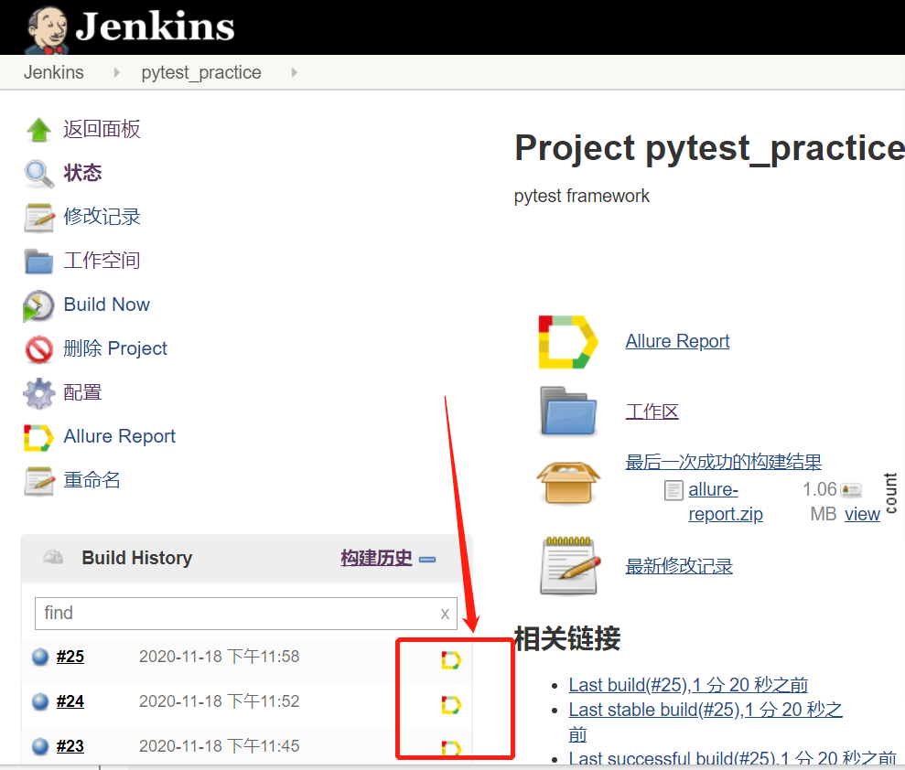Open sidebar Allure Report link
905x770 pixels.
click(x=120, y=436)
